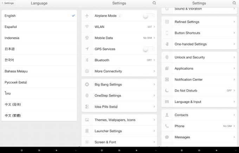The height and width of the screenshot is (153, 239).
Task: Tap the Airplane Mode plane icon
Action: [87, 16]
